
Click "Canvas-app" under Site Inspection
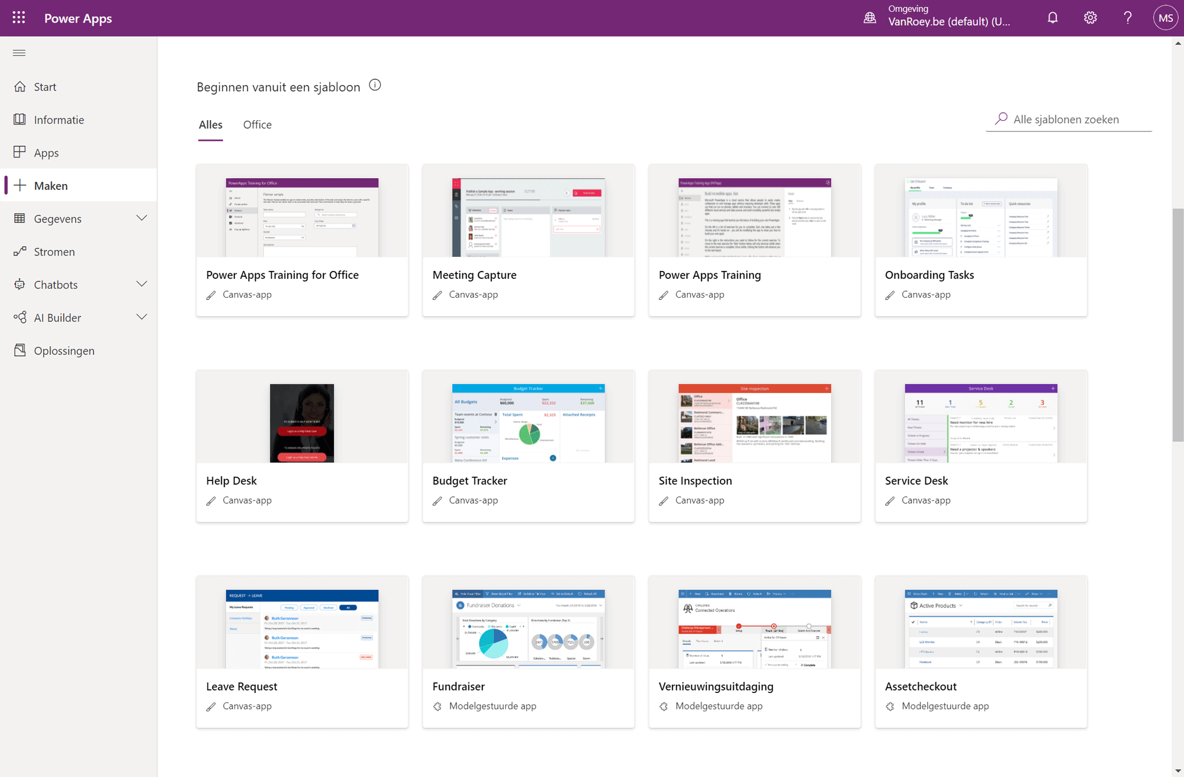click(x=700, y=500)
